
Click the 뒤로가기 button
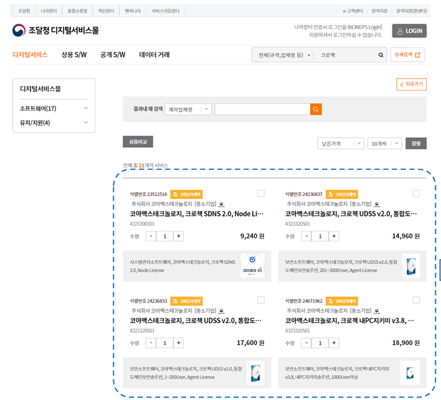(412, 84)
